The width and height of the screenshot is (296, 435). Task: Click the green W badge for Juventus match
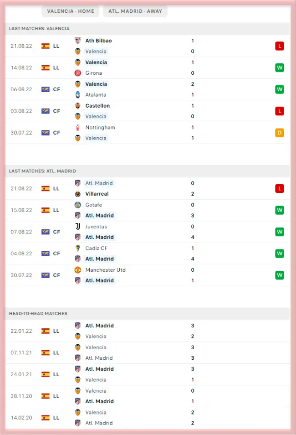[x=280, y=232]
